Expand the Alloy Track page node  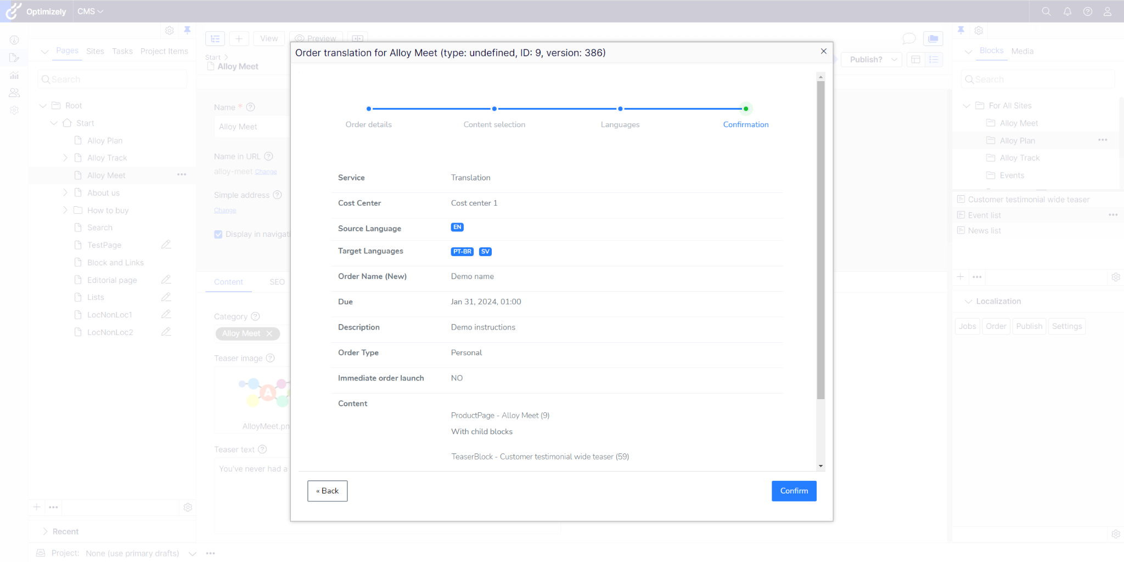65,158
